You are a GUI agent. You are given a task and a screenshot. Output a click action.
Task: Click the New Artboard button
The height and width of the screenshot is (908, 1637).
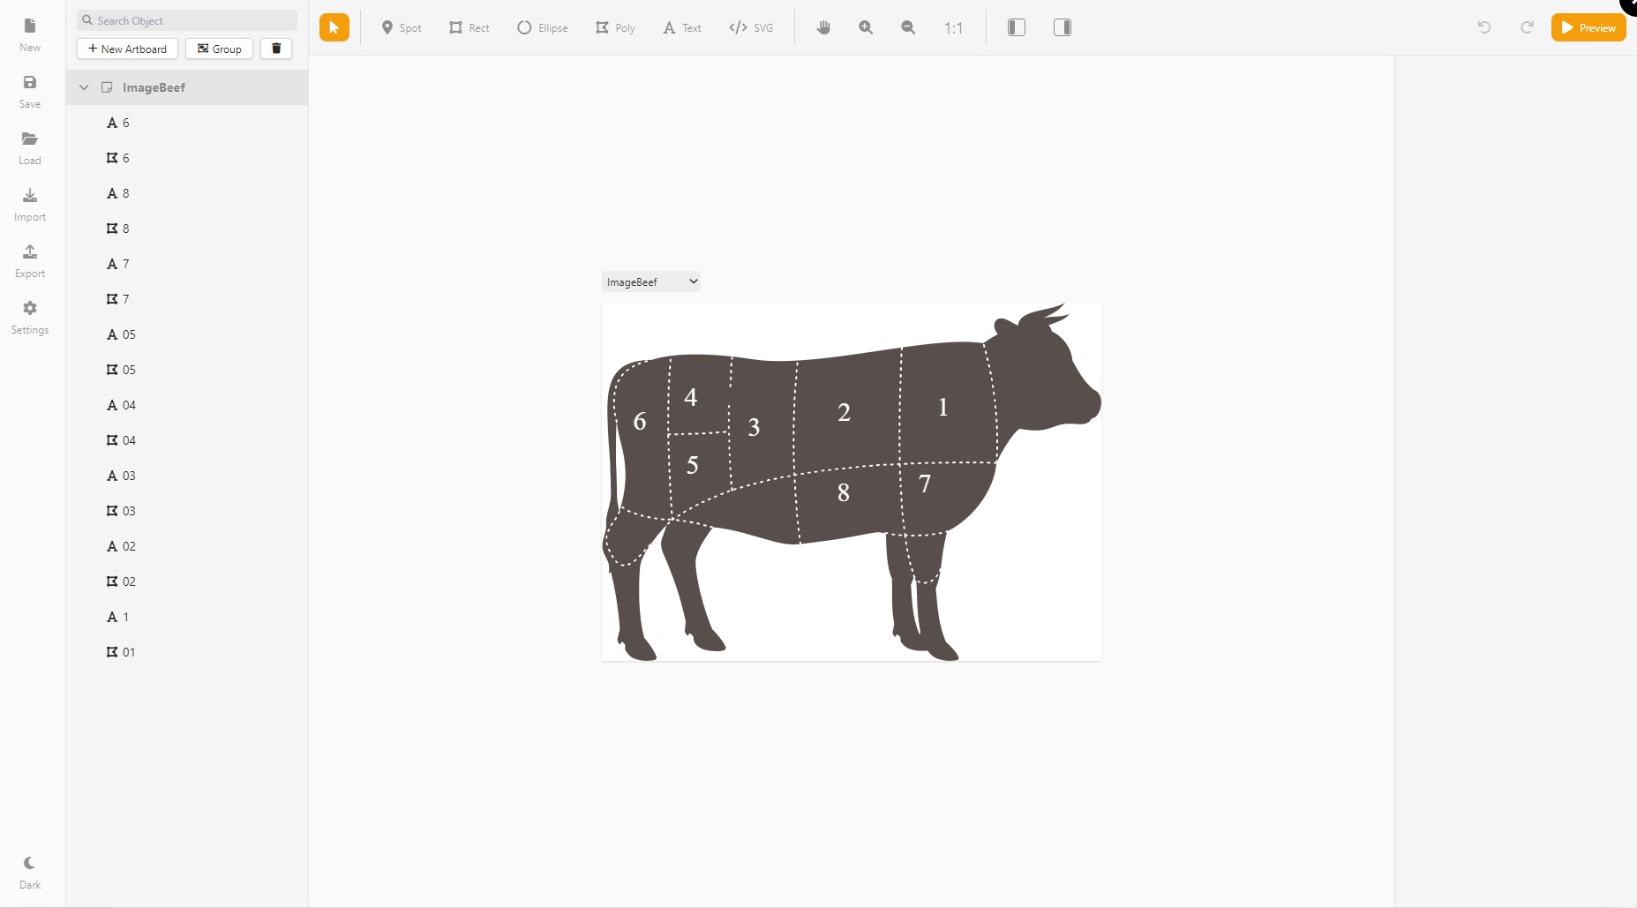click(128, 49)
